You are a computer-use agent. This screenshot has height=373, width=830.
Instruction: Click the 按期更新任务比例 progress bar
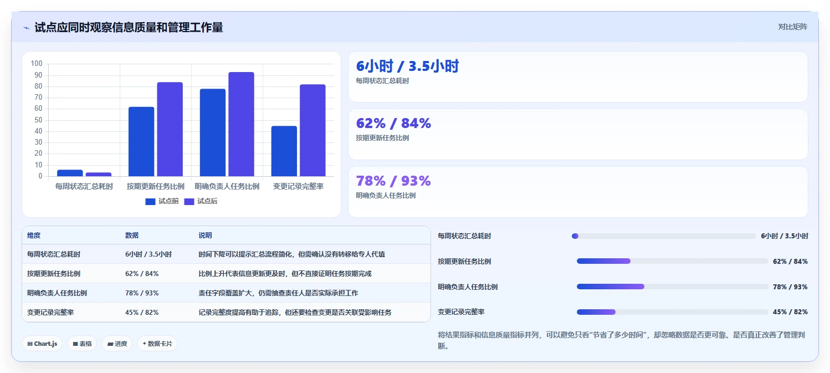point(673,261)
